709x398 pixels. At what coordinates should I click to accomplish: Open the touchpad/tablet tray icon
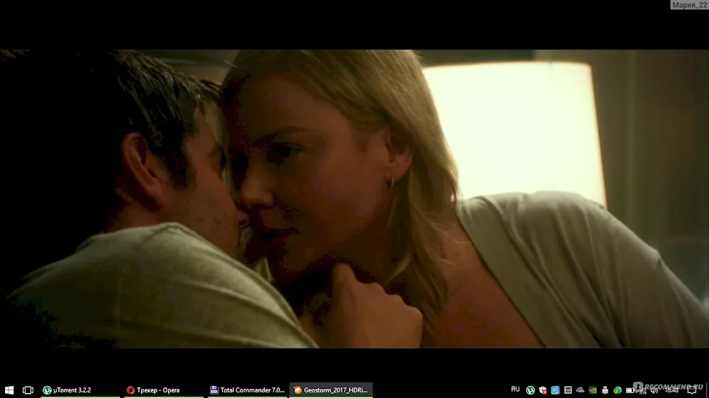coord(568,390)
